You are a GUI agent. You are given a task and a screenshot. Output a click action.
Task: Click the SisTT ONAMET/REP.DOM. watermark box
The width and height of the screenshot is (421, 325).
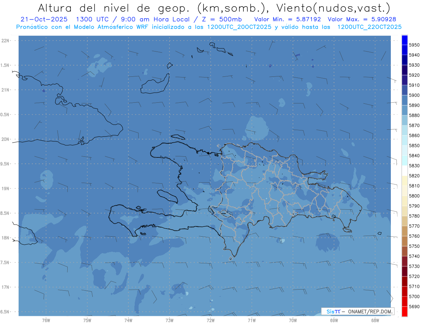click(x=357, y=311)
